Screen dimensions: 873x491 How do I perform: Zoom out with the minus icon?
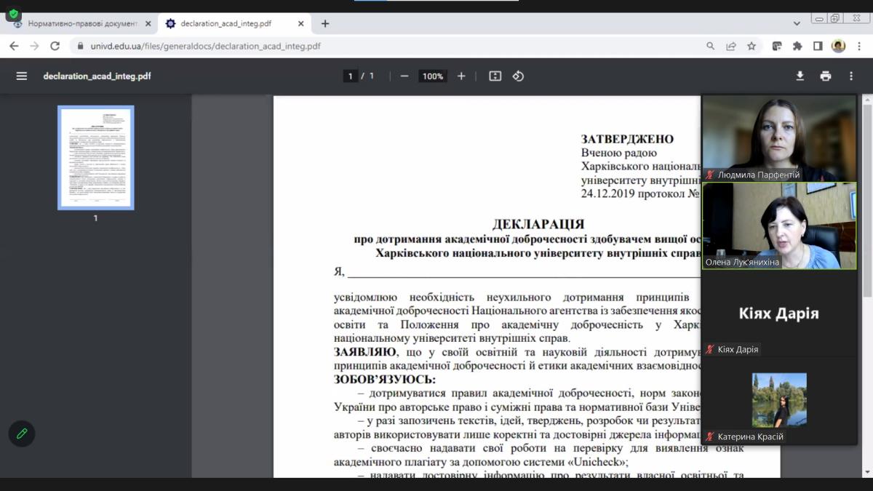coord(404,76)
